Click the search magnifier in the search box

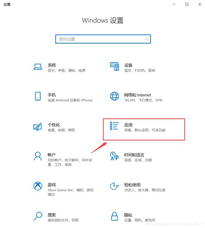pyautogui.click(x=147, y=39)
